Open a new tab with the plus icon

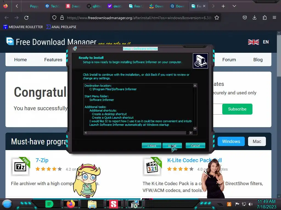pyautogui.click(x=223, y=6)
